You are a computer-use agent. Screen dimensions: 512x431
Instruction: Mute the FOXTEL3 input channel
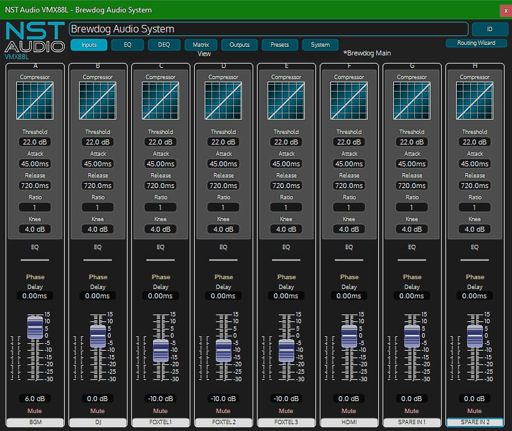pos(286,410)
